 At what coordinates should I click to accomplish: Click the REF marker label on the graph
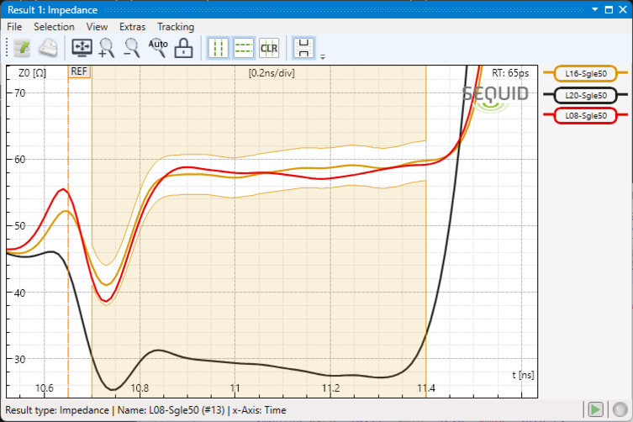[79, 71]
